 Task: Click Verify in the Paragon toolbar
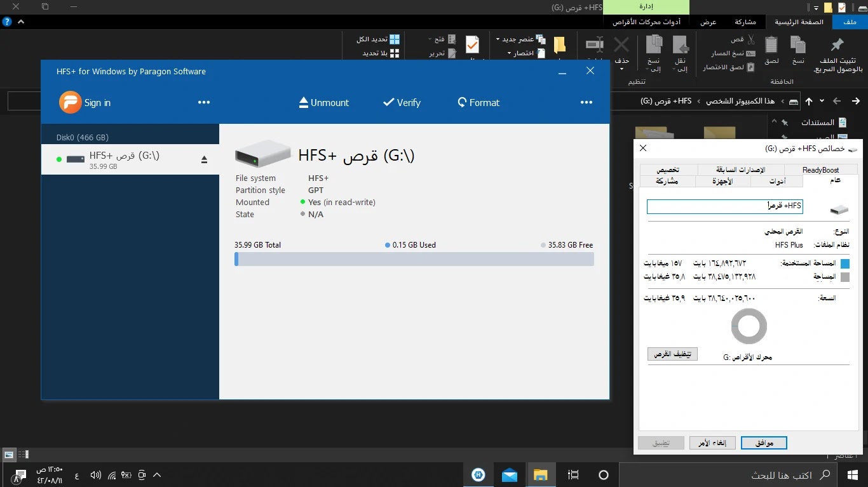(x=402, y=102)
